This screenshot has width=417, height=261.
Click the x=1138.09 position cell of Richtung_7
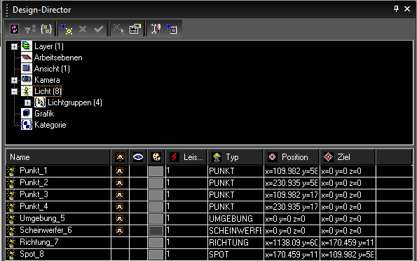[292, 242]
